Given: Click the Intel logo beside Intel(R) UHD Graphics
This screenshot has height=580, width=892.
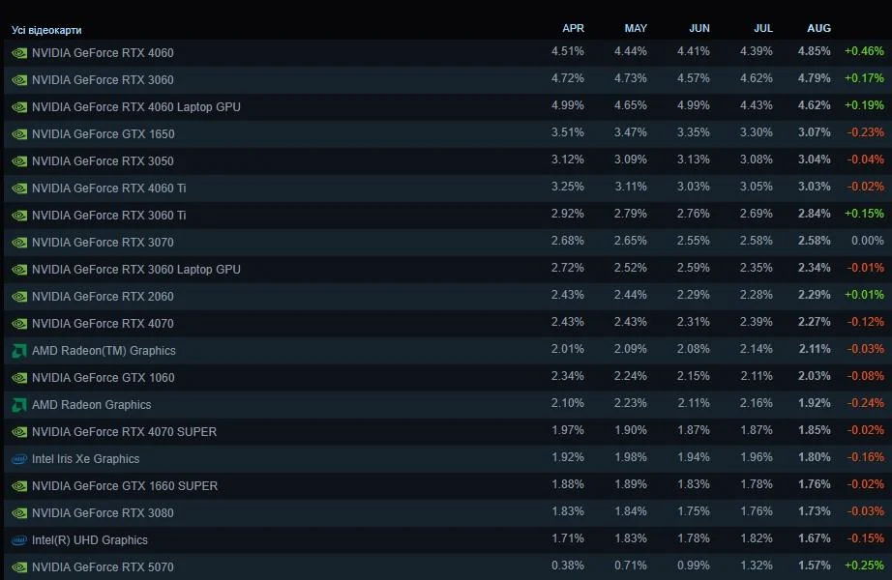Looking at the screenshot, I should click(x=19, y=540).
